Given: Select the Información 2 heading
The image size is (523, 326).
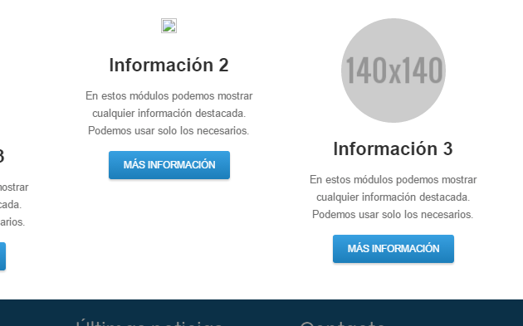Looking at the screenshot, I should 169,65.
